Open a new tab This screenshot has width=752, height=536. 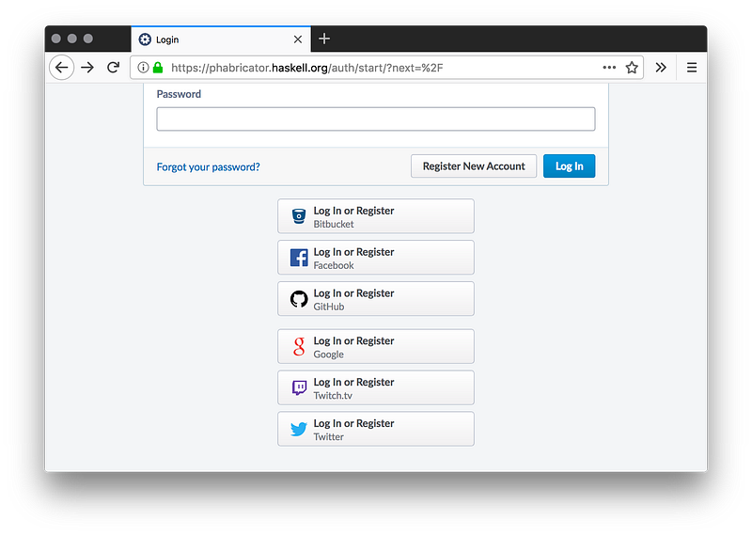coord(324,39)
